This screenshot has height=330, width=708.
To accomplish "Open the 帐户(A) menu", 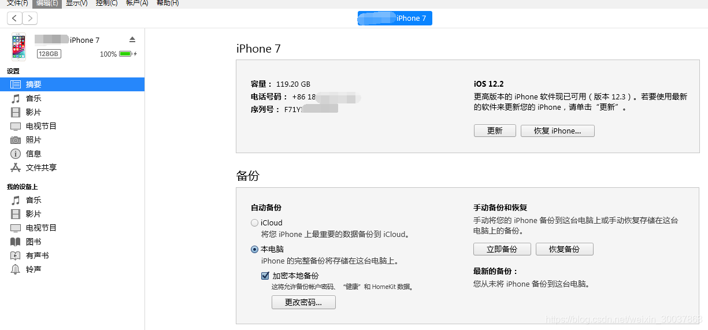I will (x=137, y=3).
